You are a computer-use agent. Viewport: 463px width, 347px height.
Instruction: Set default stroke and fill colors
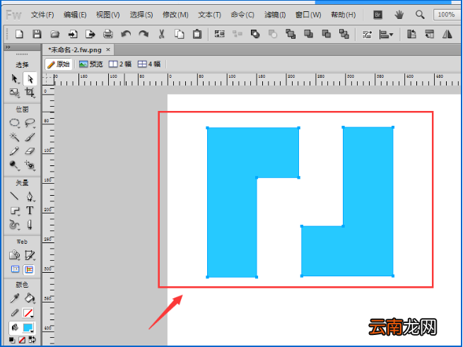tap(12, 340)
